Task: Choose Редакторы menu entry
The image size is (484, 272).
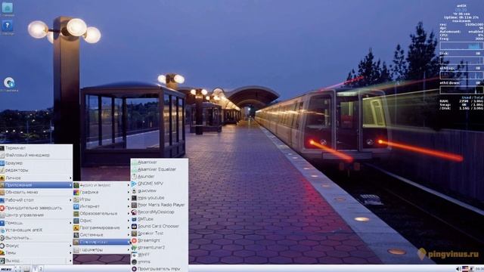Action: coord(36,170)
